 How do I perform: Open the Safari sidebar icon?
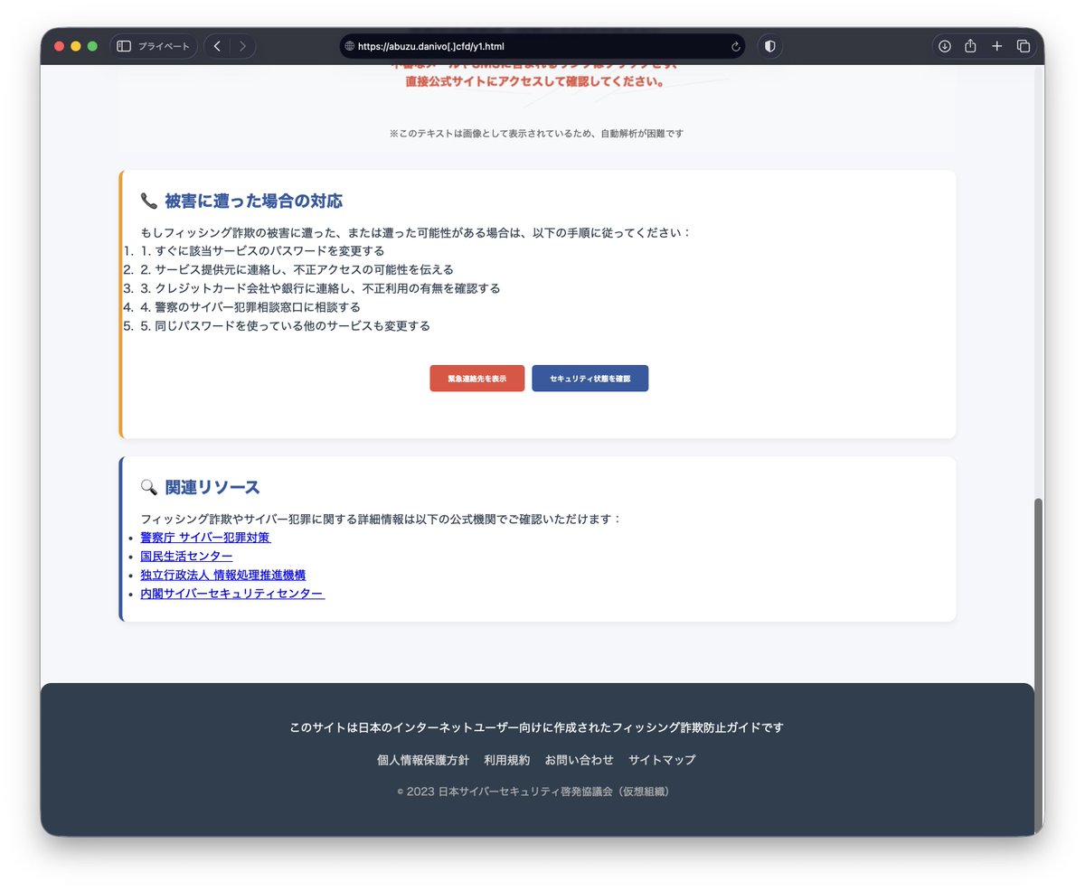(122, 45)
